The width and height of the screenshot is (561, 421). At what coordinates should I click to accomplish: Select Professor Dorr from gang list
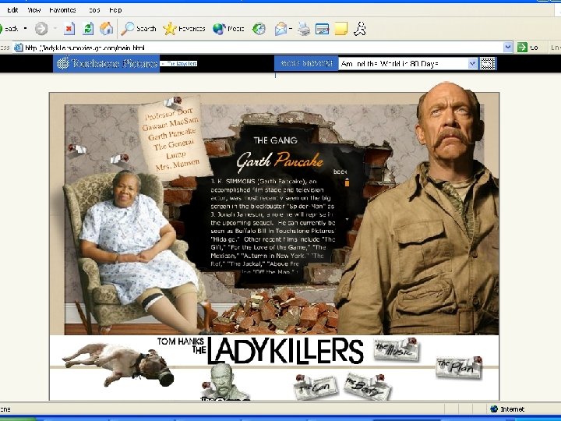click(169, 114)
